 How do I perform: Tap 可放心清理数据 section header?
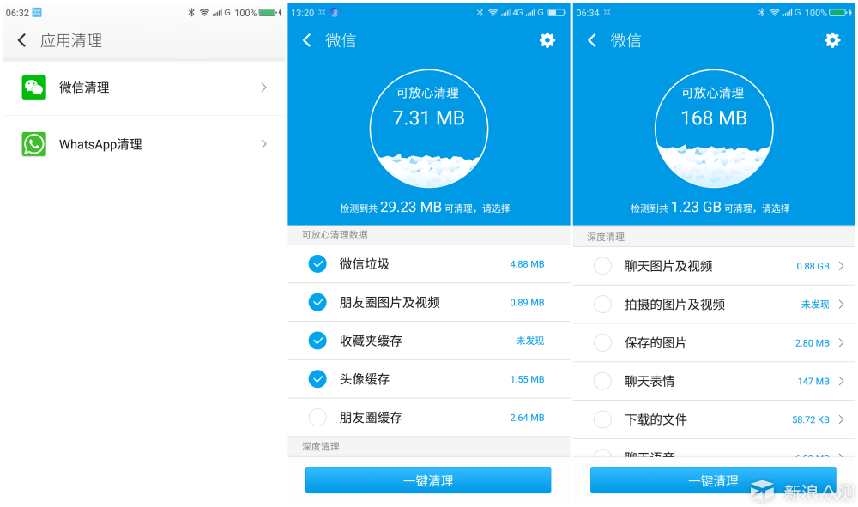(x=335, y=235)
